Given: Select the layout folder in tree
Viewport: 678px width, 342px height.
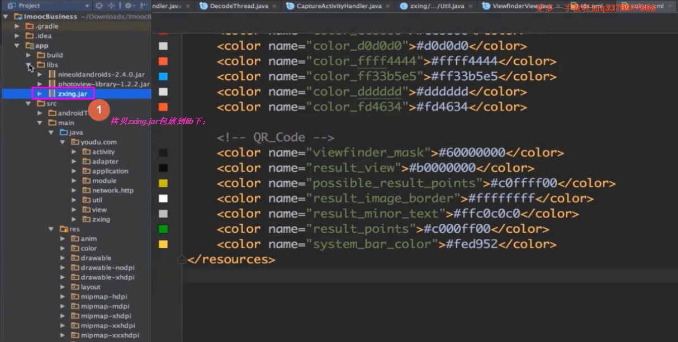Looking at the screenshot, I should (x=91, y=287).
